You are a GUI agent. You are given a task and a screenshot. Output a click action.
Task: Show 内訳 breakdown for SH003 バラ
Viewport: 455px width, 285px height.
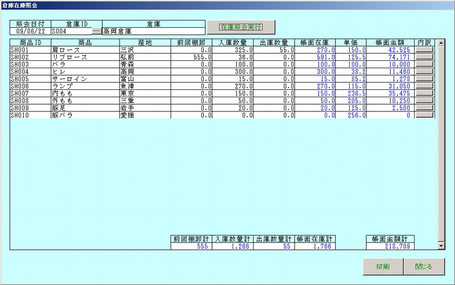click(x=424, y=65)
